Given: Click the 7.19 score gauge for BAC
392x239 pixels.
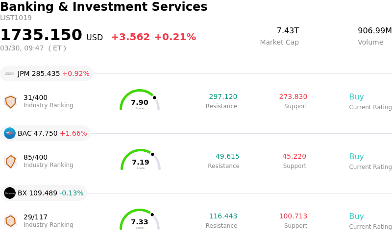Looking at the screenshot, I should pyautogui.click(x=141, y=160).
